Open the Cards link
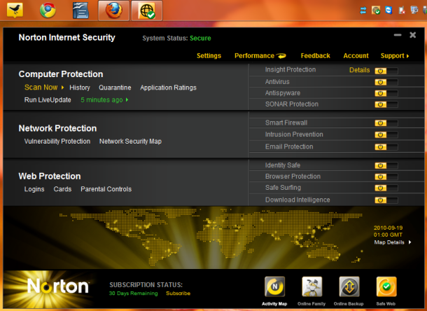 click(x=62, y=189)
